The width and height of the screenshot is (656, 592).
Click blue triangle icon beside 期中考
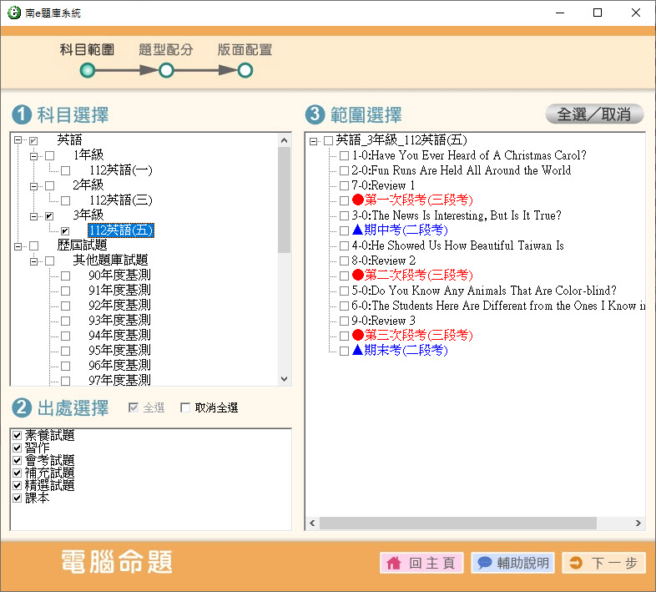[x=358, y=230]
